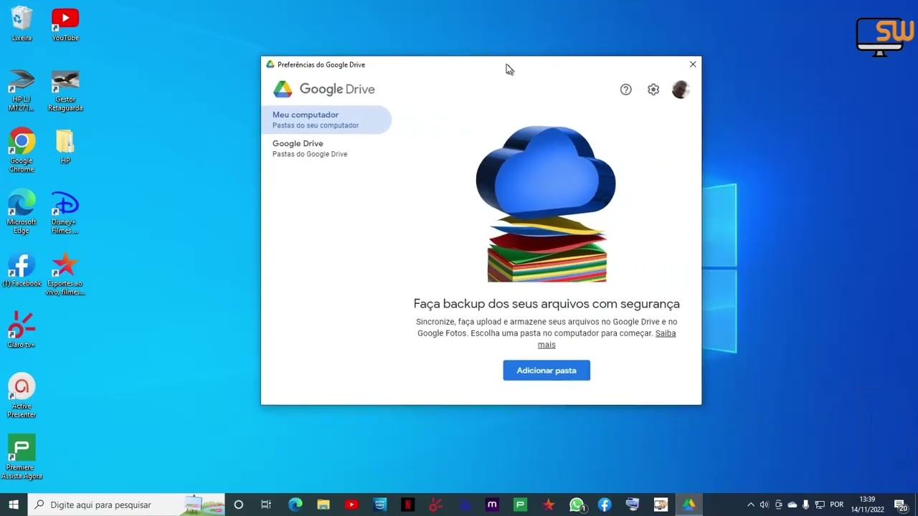The image size is (918, 516).
Task: Open File Explorer from taskbar
Action: [x=323, y=505]
